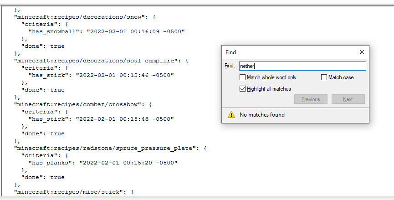Image resolution: width=394 pixels, height=200 pixels.
Task: Click has_stick line under soul_campfire recipe
Action: 101,75
